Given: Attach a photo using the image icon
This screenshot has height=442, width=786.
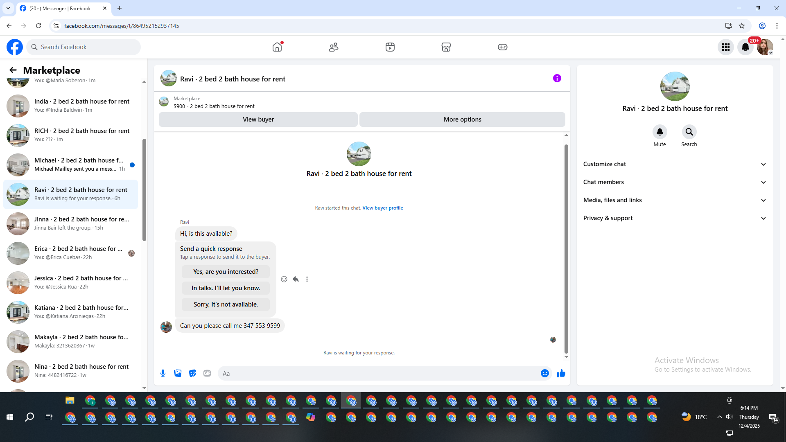Looking at the screenshot, I should coord(178,373).
